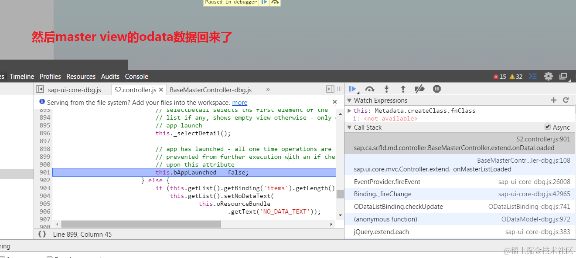The height and width of the screenshot is (258, 576).
Task: Click line number 896 in gutter
Action: click(45, 133)
